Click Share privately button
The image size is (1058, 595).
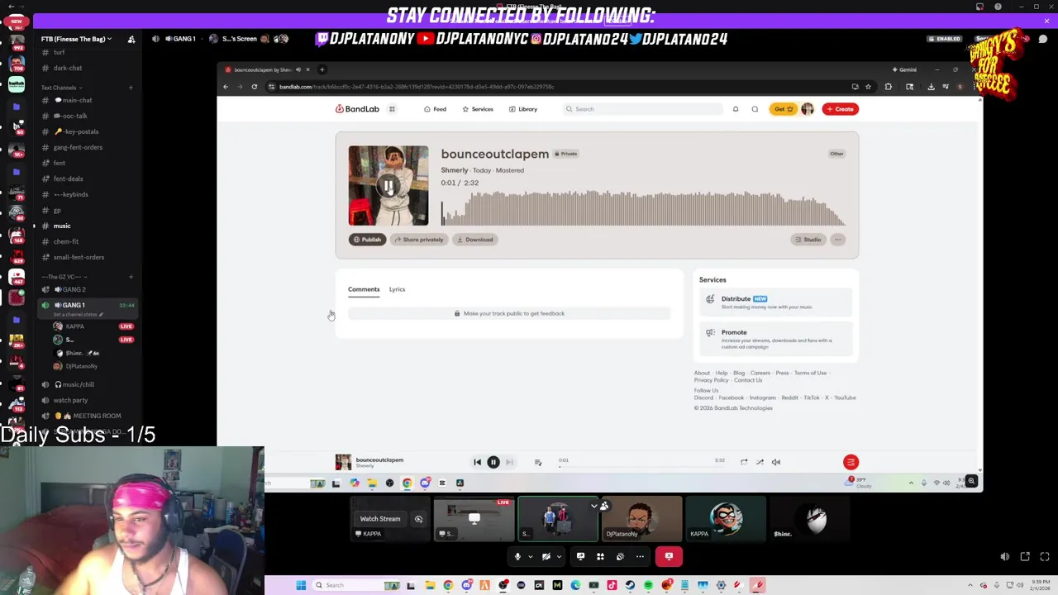(x=419, y=240)
